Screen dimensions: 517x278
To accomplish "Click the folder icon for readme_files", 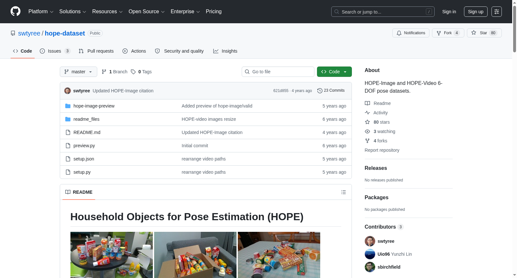I will (68, 119).
